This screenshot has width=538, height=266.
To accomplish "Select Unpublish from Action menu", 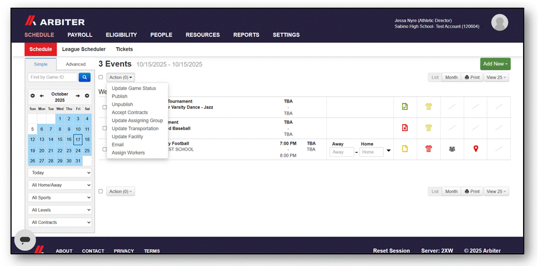I will point(122,105).
